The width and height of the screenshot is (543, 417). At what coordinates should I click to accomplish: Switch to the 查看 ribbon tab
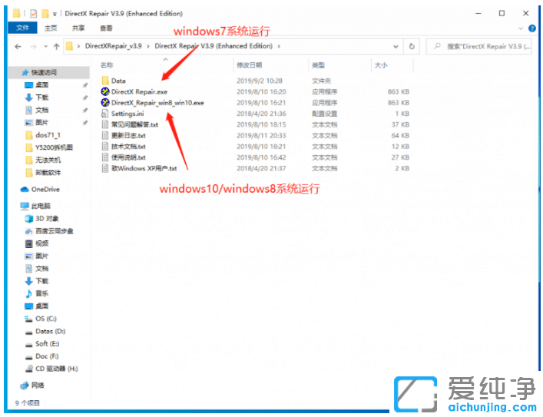tap(106, 28)
